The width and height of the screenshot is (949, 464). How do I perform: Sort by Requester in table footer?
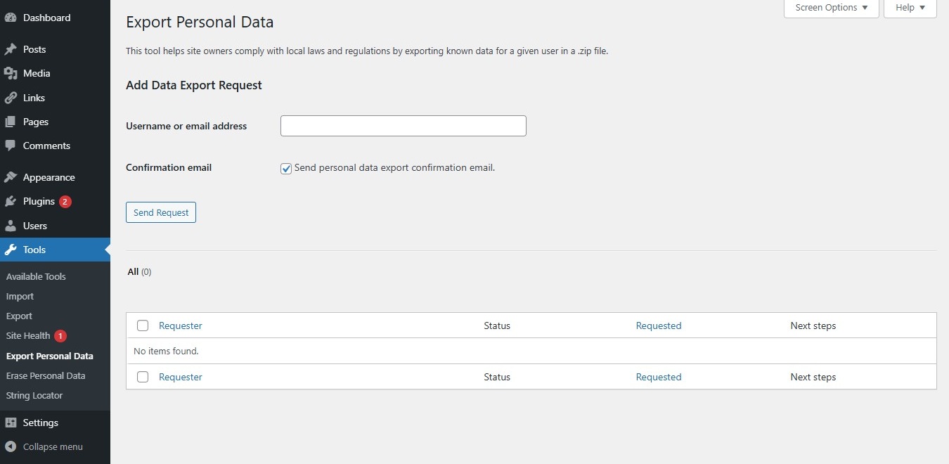[x=181, y=377]
